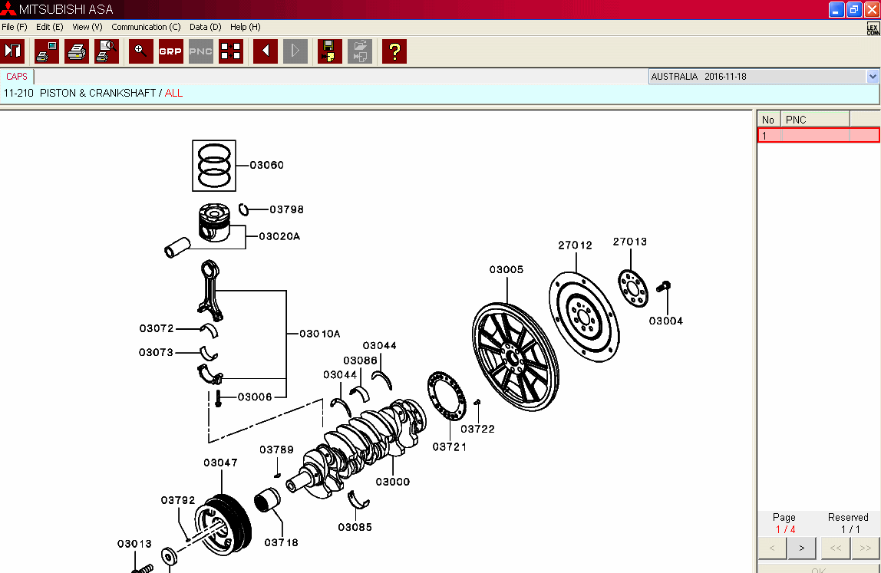
Task: Select the CAPS tab
Action: click(17, 77)
